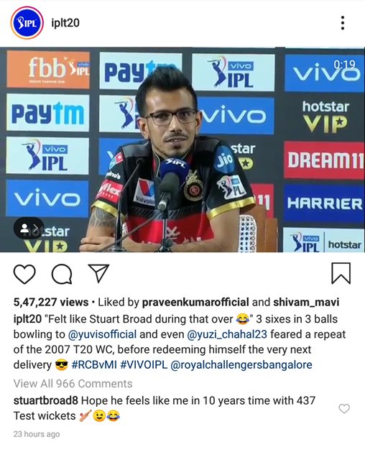Open the iplt20 username in header
The image size is (365, 460).
(x=65, y=23)
